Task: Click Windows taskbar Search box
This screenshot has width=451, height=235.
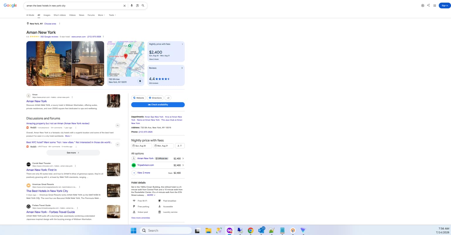Action: pyautogui.click(x=166, y=231)
